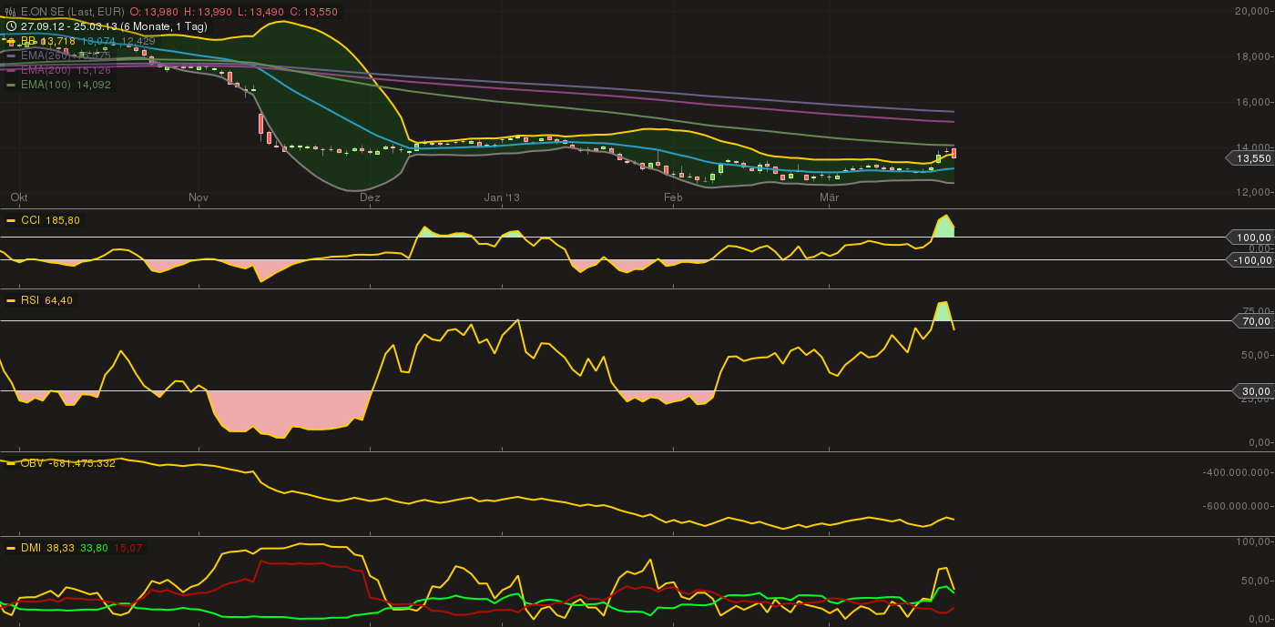Click the 16,000 price axis label
1275x627 pixels.
pos(1251,102)
